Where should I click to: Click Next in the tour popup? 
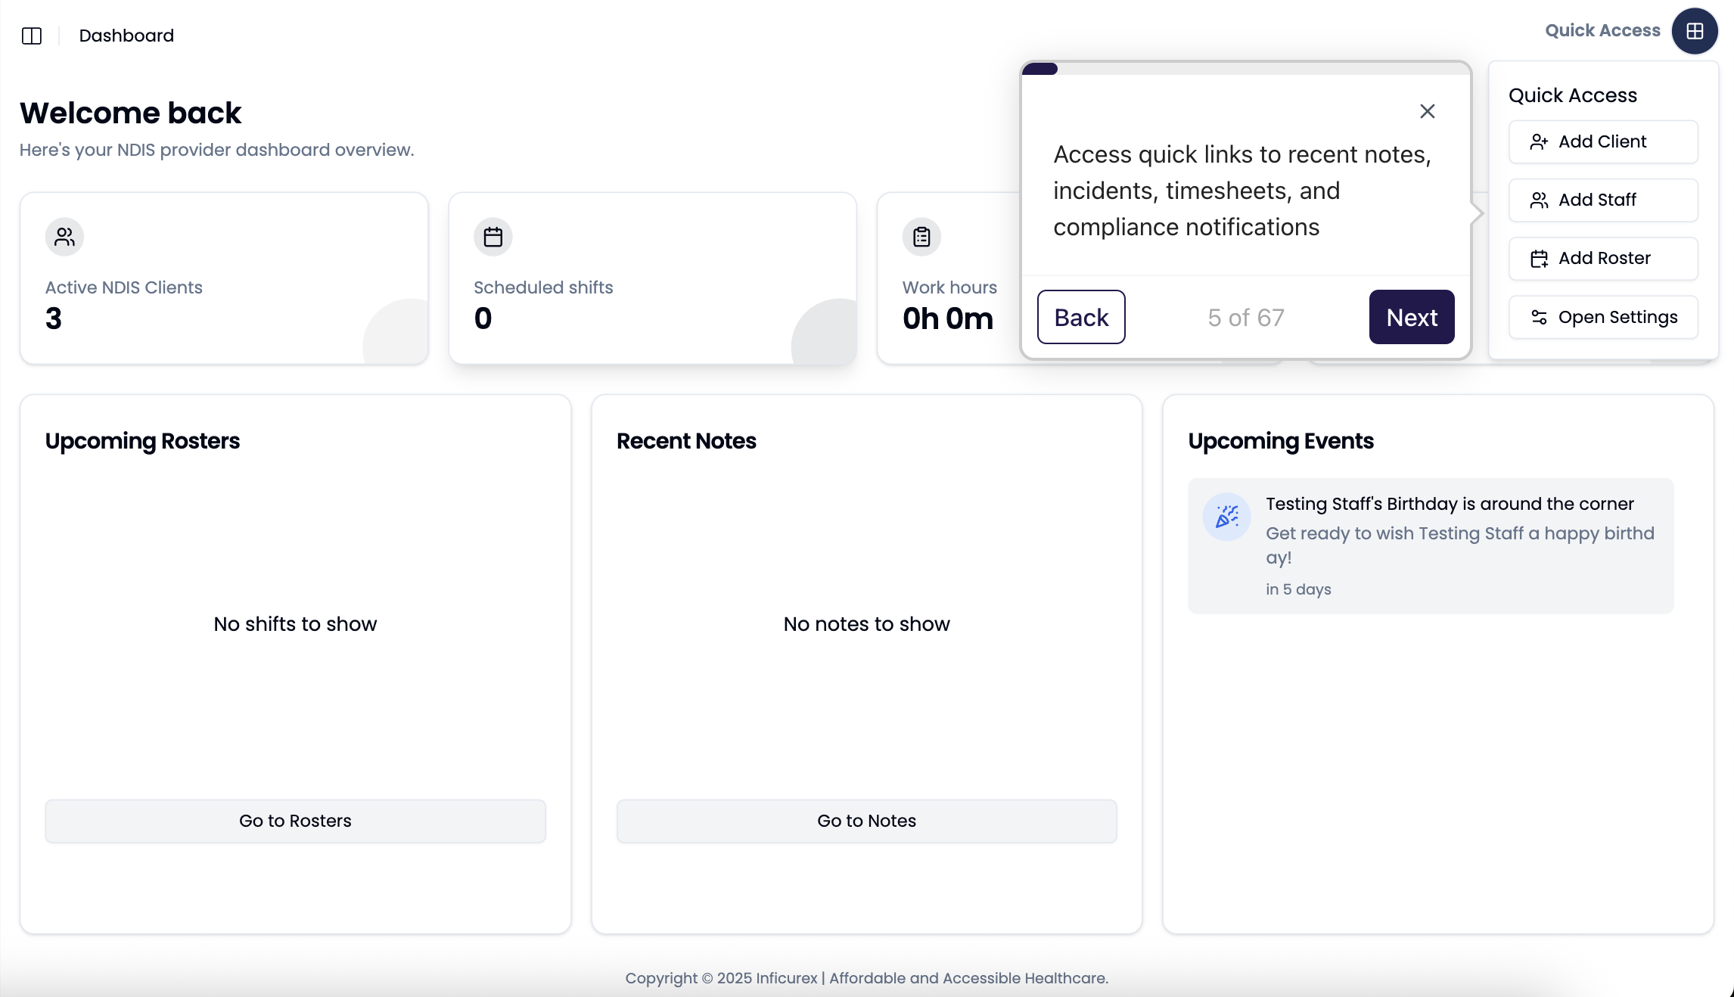(x=1411, y=318)
